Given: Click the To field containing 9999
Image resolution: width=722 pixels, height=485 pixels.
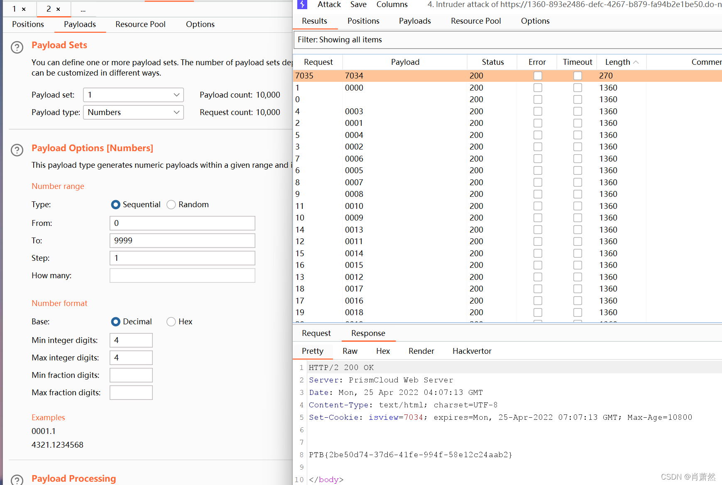Looking at the screenshot, I should click(182, 241).
